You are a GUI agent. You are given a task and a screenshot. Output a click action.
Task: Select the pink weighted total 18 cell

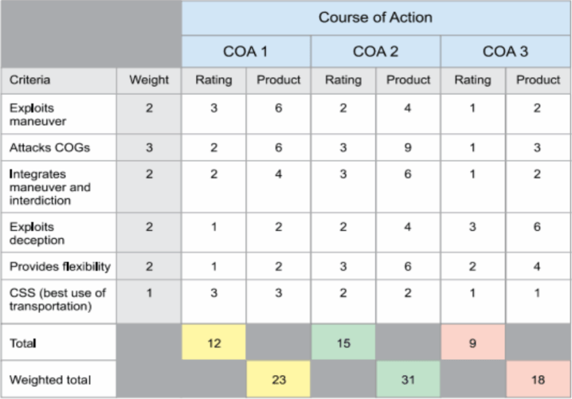pyautogui.click(x=539, y=379)
